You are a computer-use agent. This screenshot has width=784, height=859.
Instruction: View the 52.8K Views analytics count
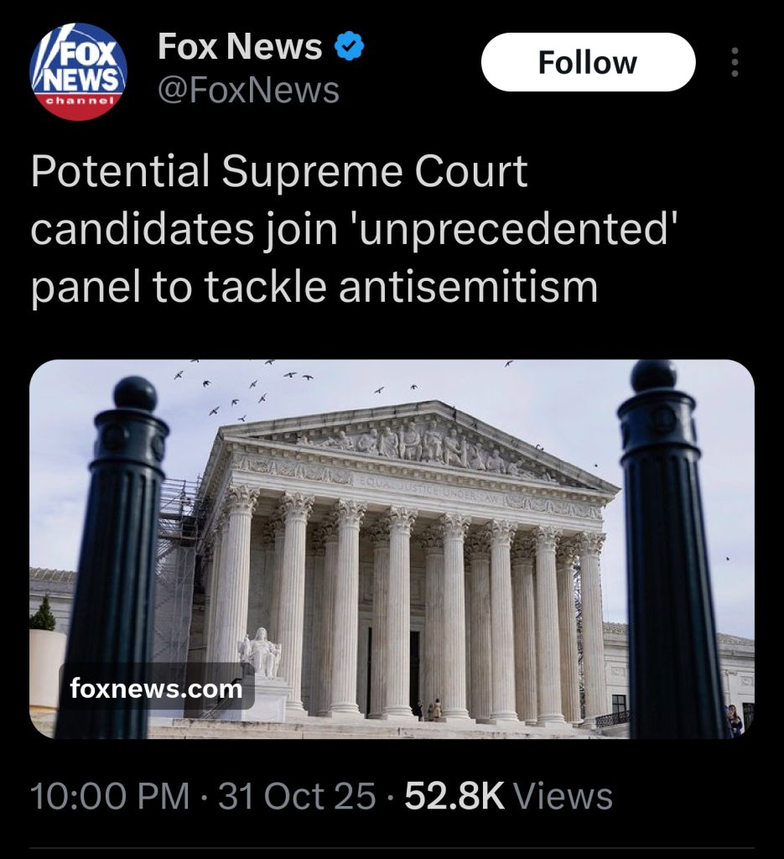(x=509, y=796)
